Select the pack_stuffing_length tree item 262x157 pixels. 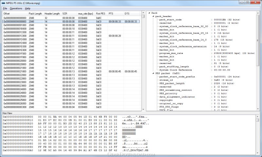(x=174, y=67)
